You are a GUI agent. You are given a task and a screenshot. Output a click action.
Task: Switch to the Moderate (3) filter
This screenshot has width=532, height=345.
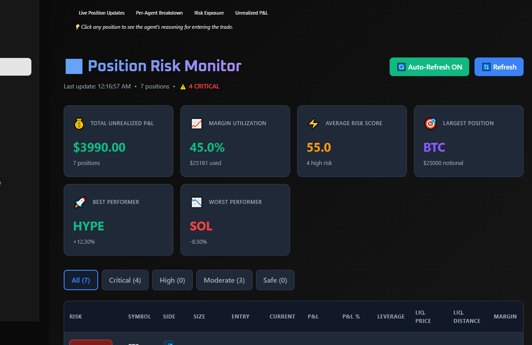pos(224,280)
